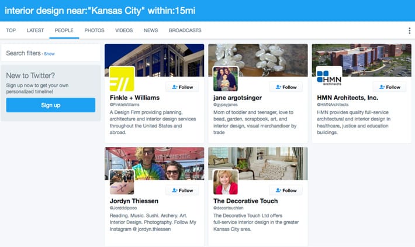This screenshot has width=415, height=247.
Task: Select the Broadcasts tab
Action: click(185, 30)
